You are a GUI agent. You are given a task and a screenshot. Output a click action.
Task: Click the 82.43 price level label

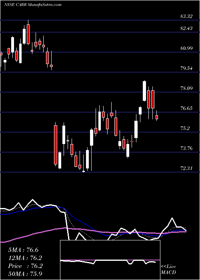(x=186, y=28)
